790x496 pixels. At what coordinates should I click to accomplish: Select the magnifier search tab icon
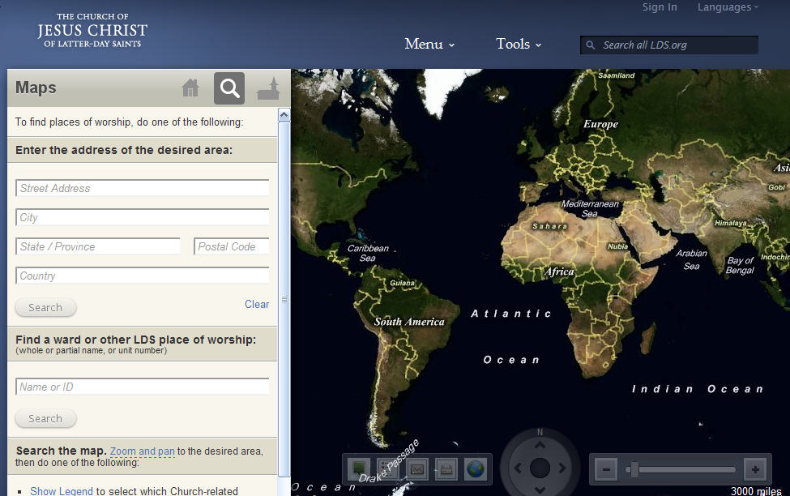(x=229, y=88)
